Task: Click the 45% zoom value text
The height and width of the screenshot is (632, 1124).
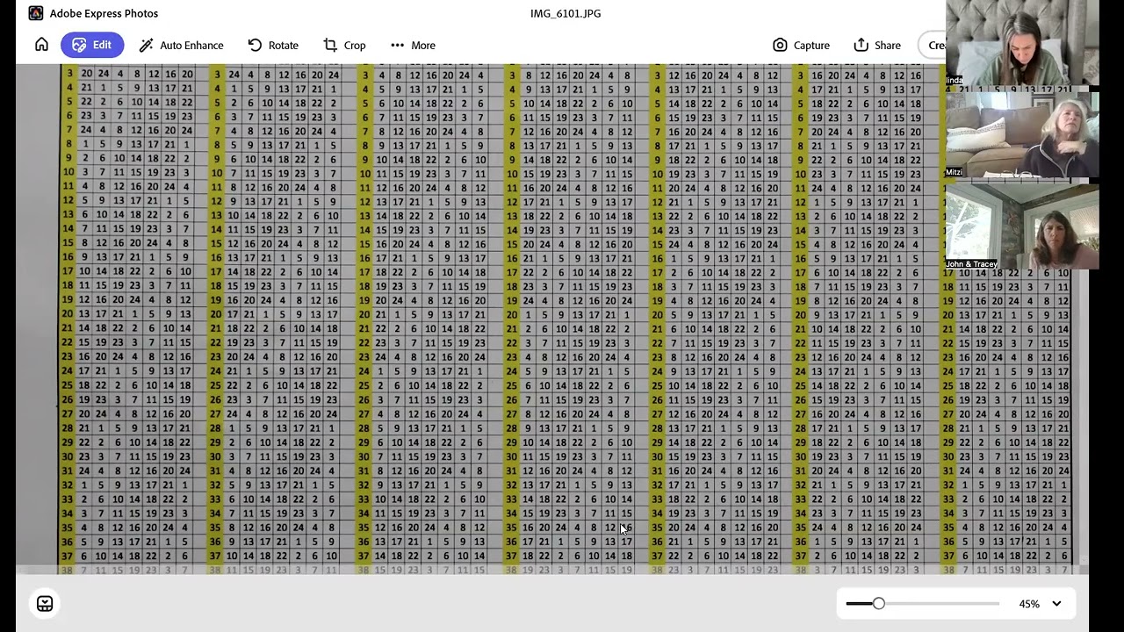Action: pyautogui.click(x=1028, y=604)
